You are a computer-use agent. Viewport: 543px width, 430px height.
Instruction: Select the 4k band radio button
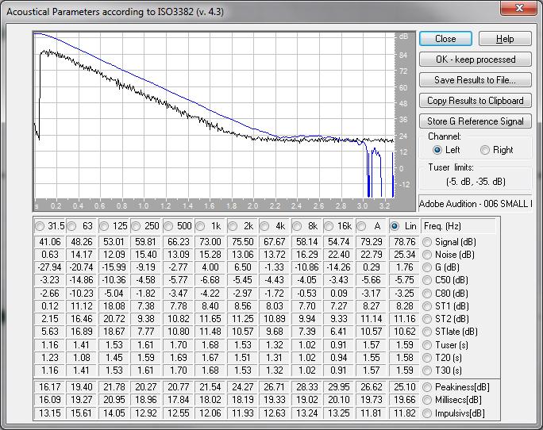(264, 226)
